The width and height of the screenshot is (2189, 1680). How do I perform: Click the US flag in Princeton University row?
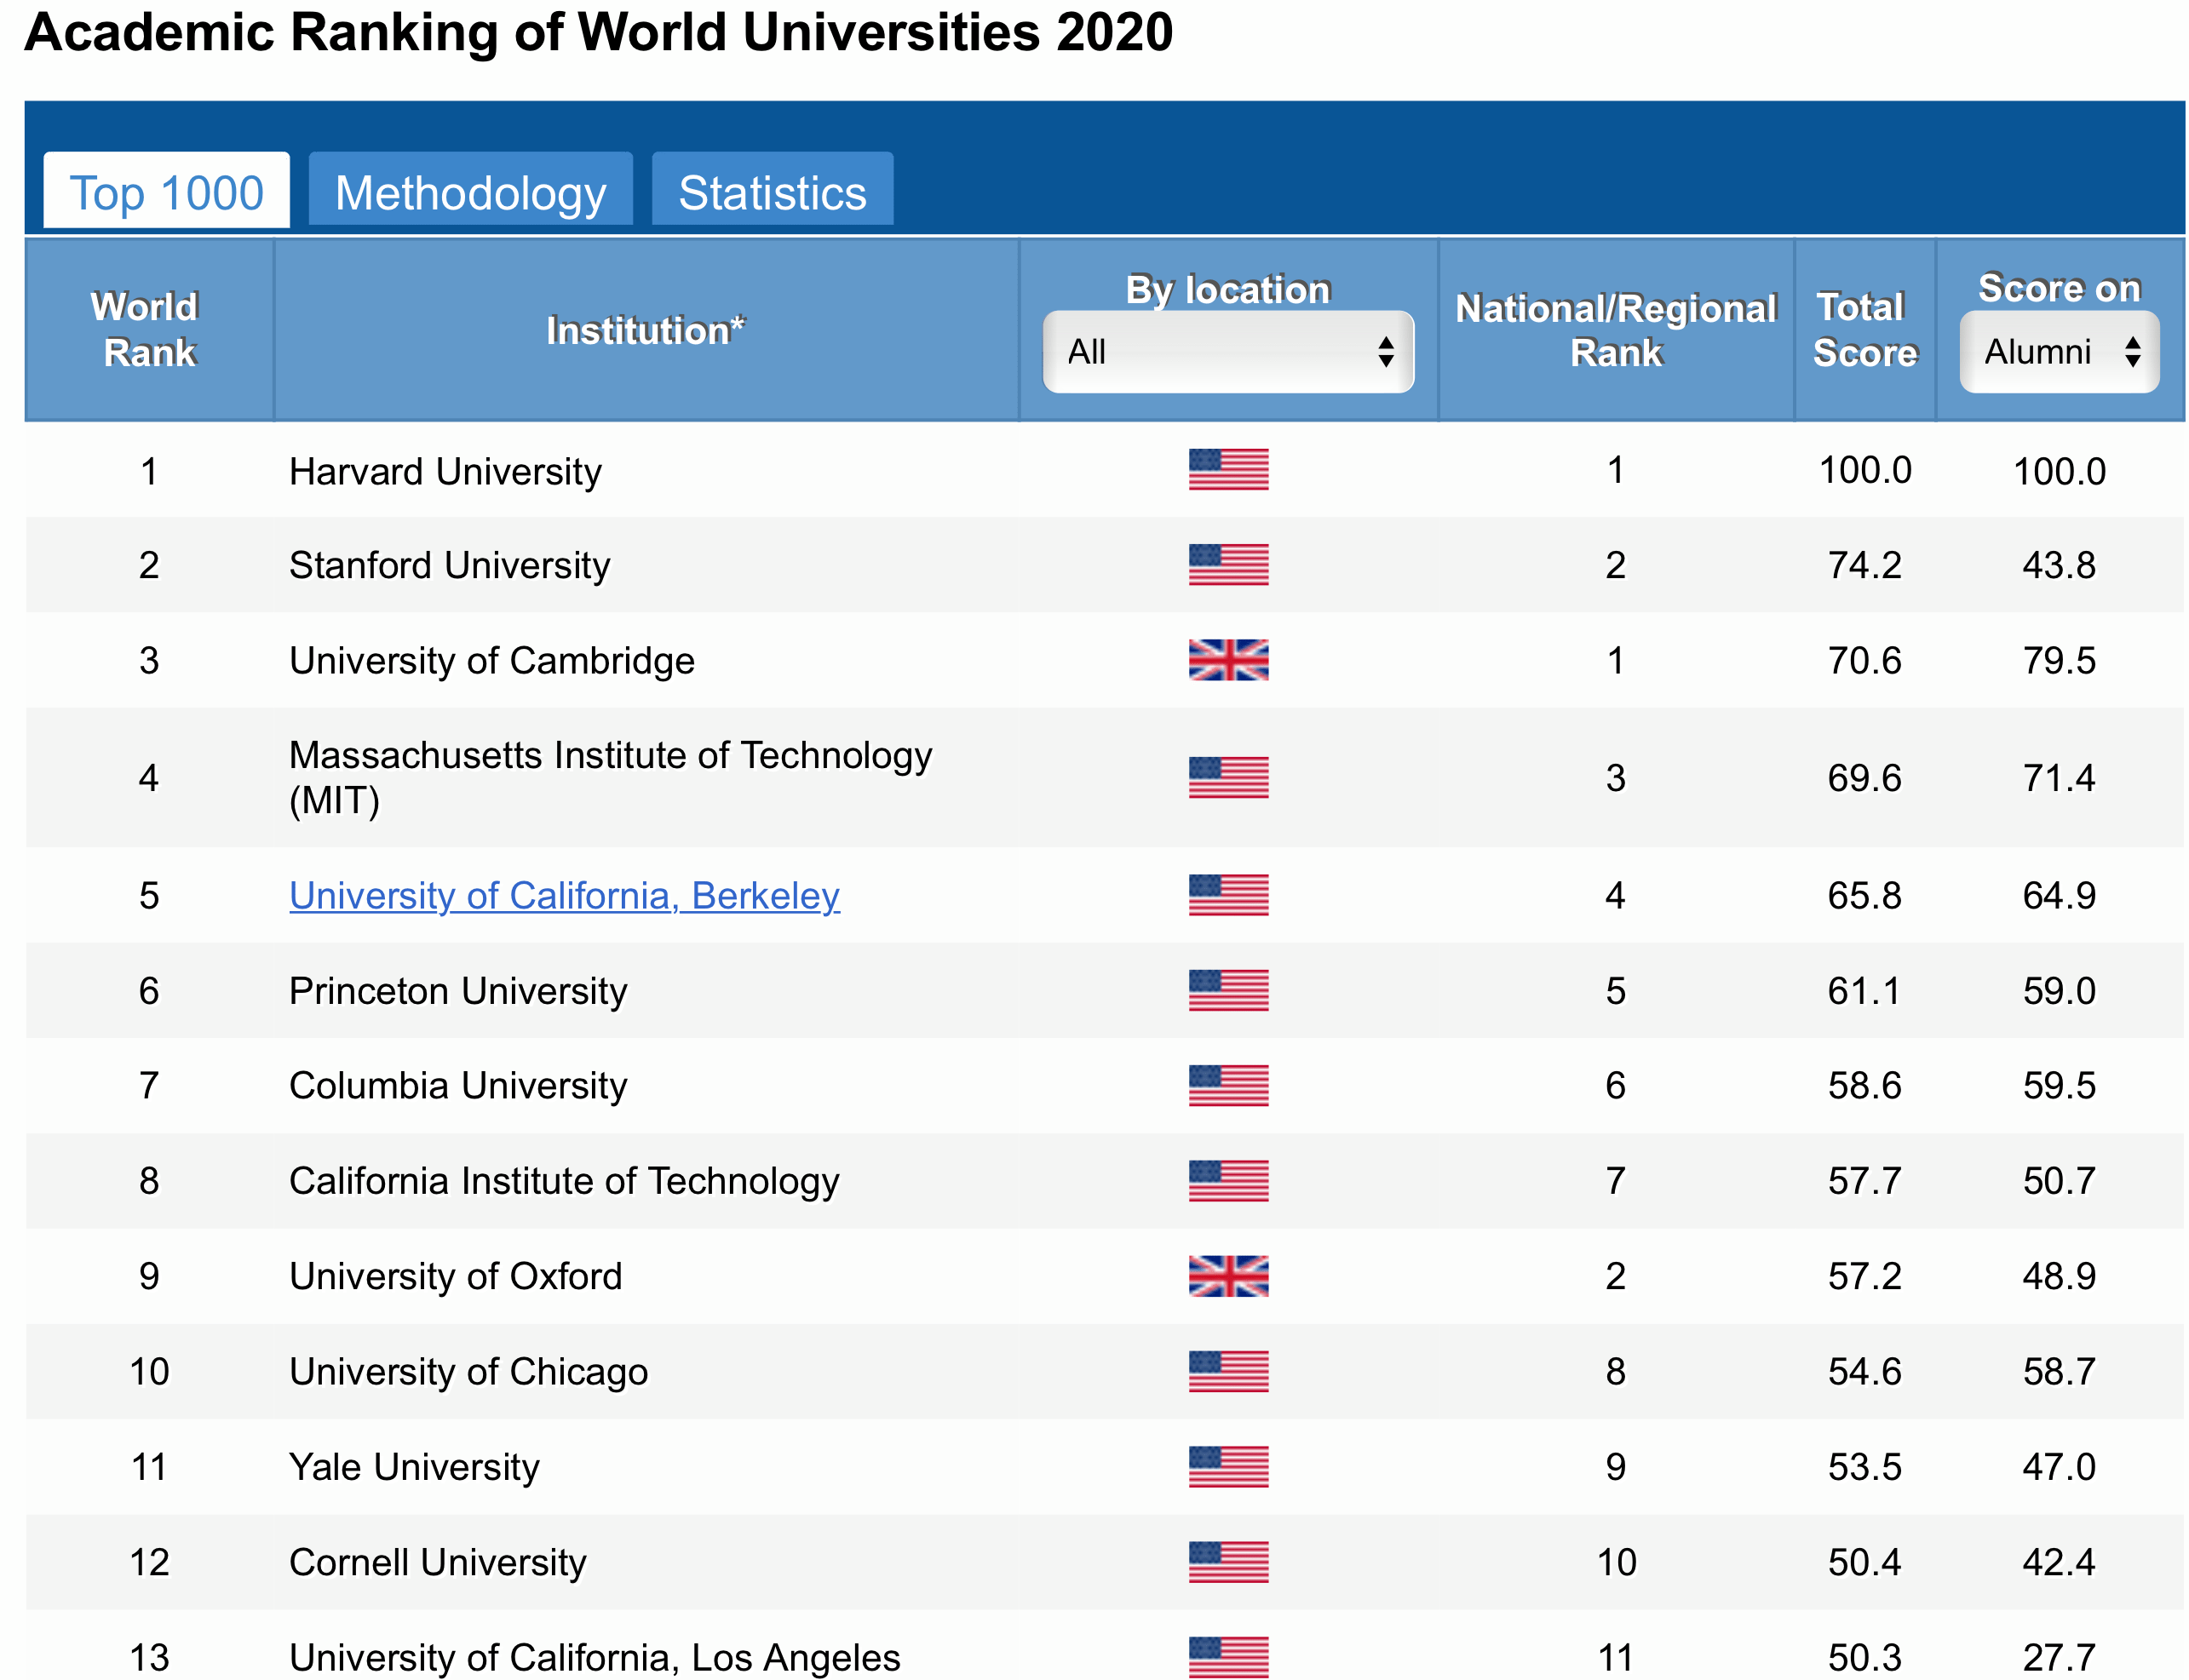[x=1228, y=991]
